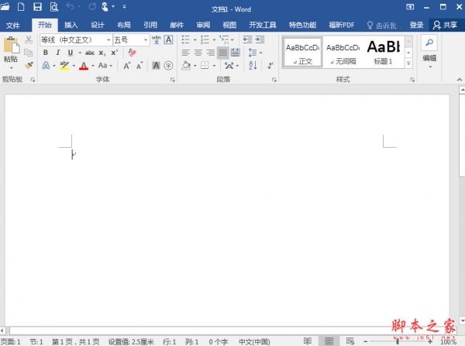
Task: Click the Clear All Formatting eraser icon
Action: (x=132, y=53)
